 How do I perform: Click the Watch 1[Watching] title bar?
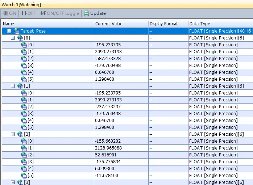point(22,4)
